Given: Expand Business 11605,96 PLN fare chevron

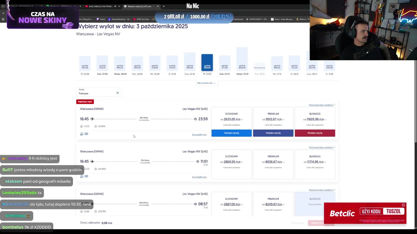Looking at the screenshot, I should 325,120.
